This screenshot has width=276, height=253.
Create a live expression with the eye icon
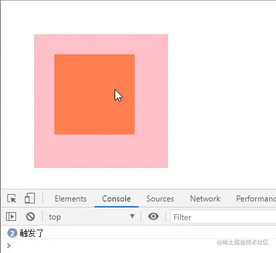tap(153, 216)
